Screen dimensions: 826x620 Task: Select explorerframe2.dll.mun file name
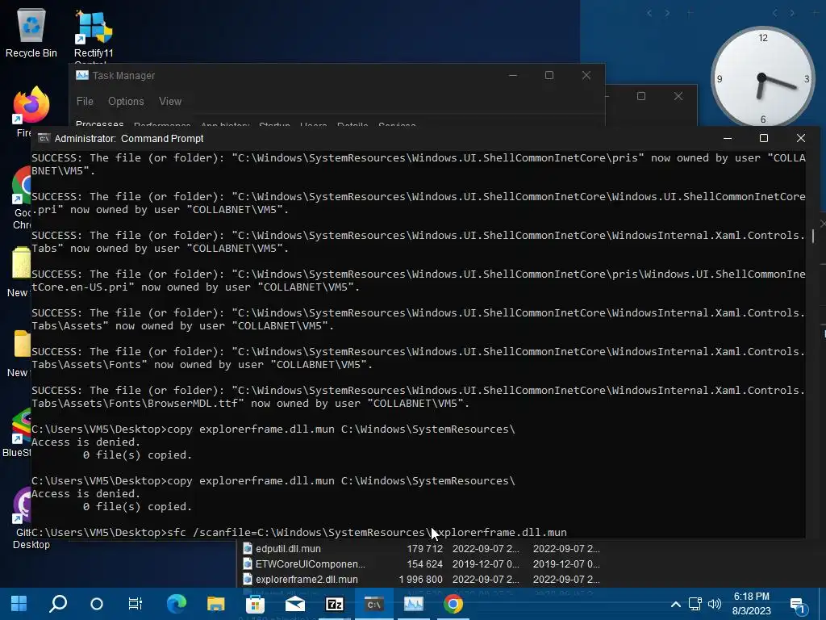(x=307, y=580)
